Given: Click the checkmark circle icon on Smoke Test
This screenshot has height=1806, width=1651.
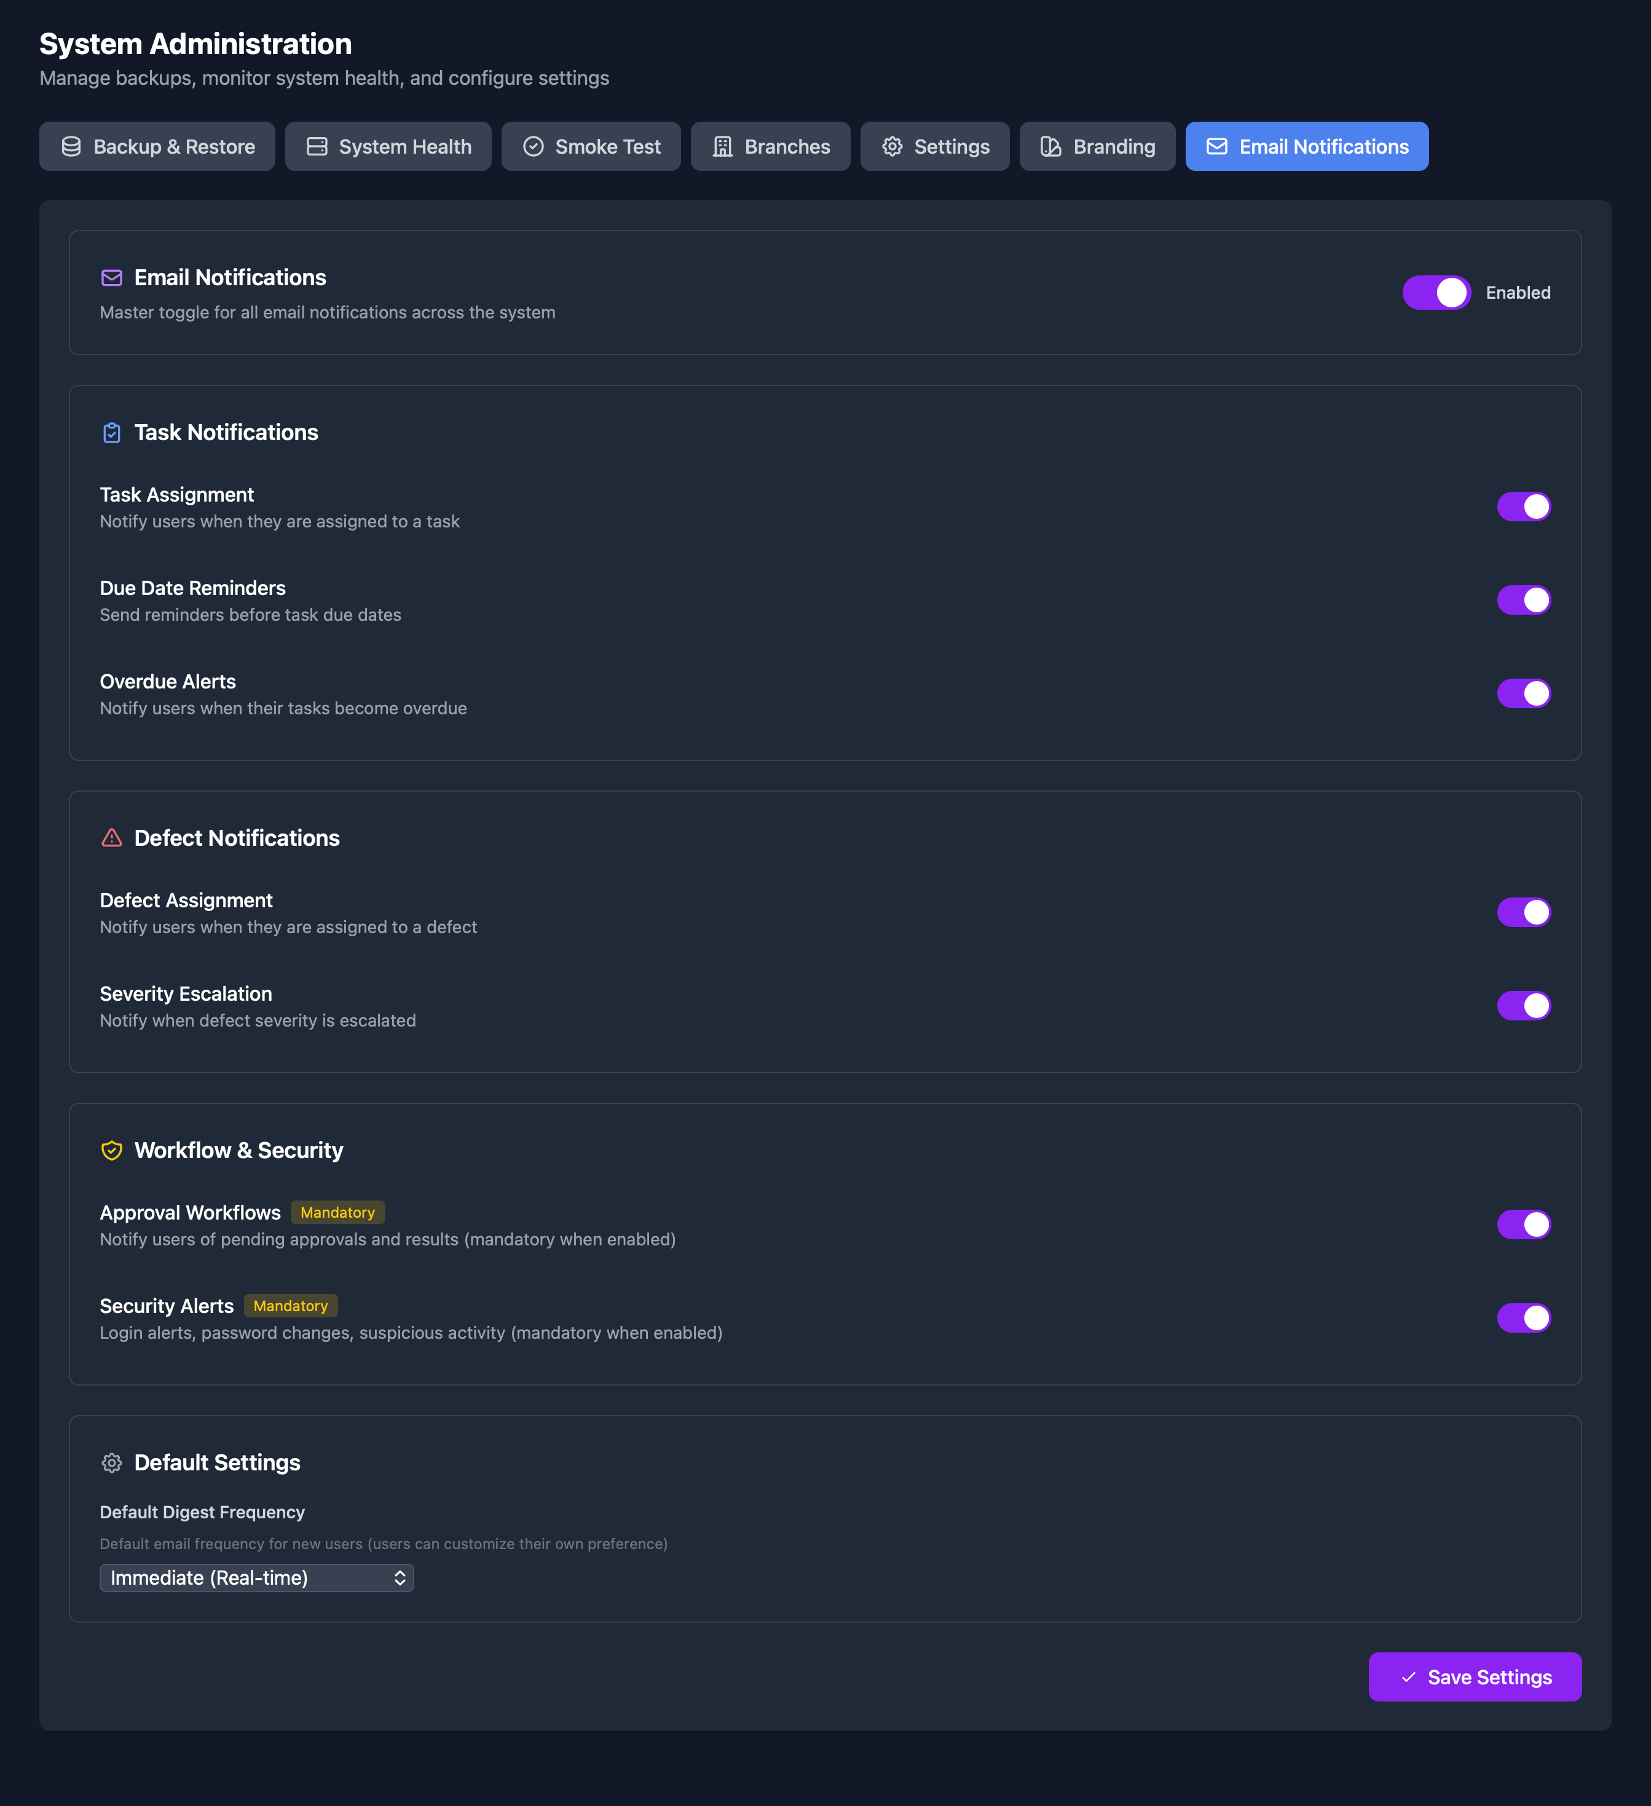Looking at the screenshot, I should click(x=533, y=147).
